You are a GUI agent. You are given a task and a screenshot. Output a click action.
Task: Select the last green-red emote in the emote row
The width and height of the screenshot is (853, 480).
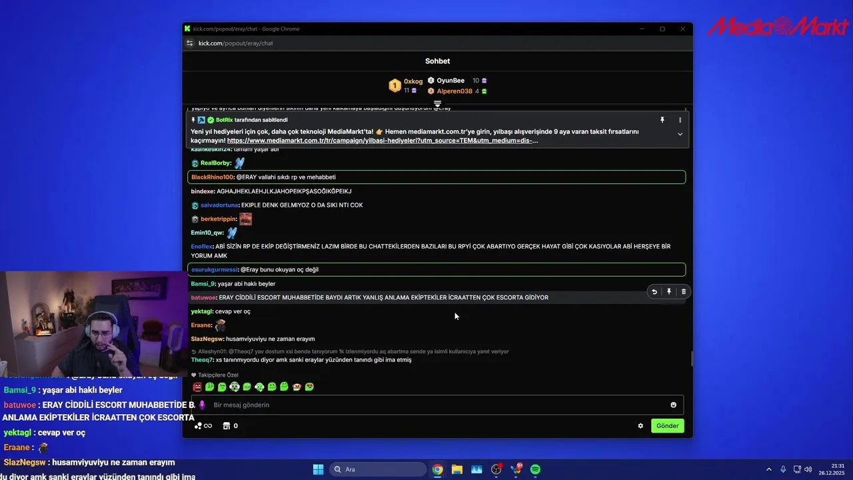(x=309, y=387)
